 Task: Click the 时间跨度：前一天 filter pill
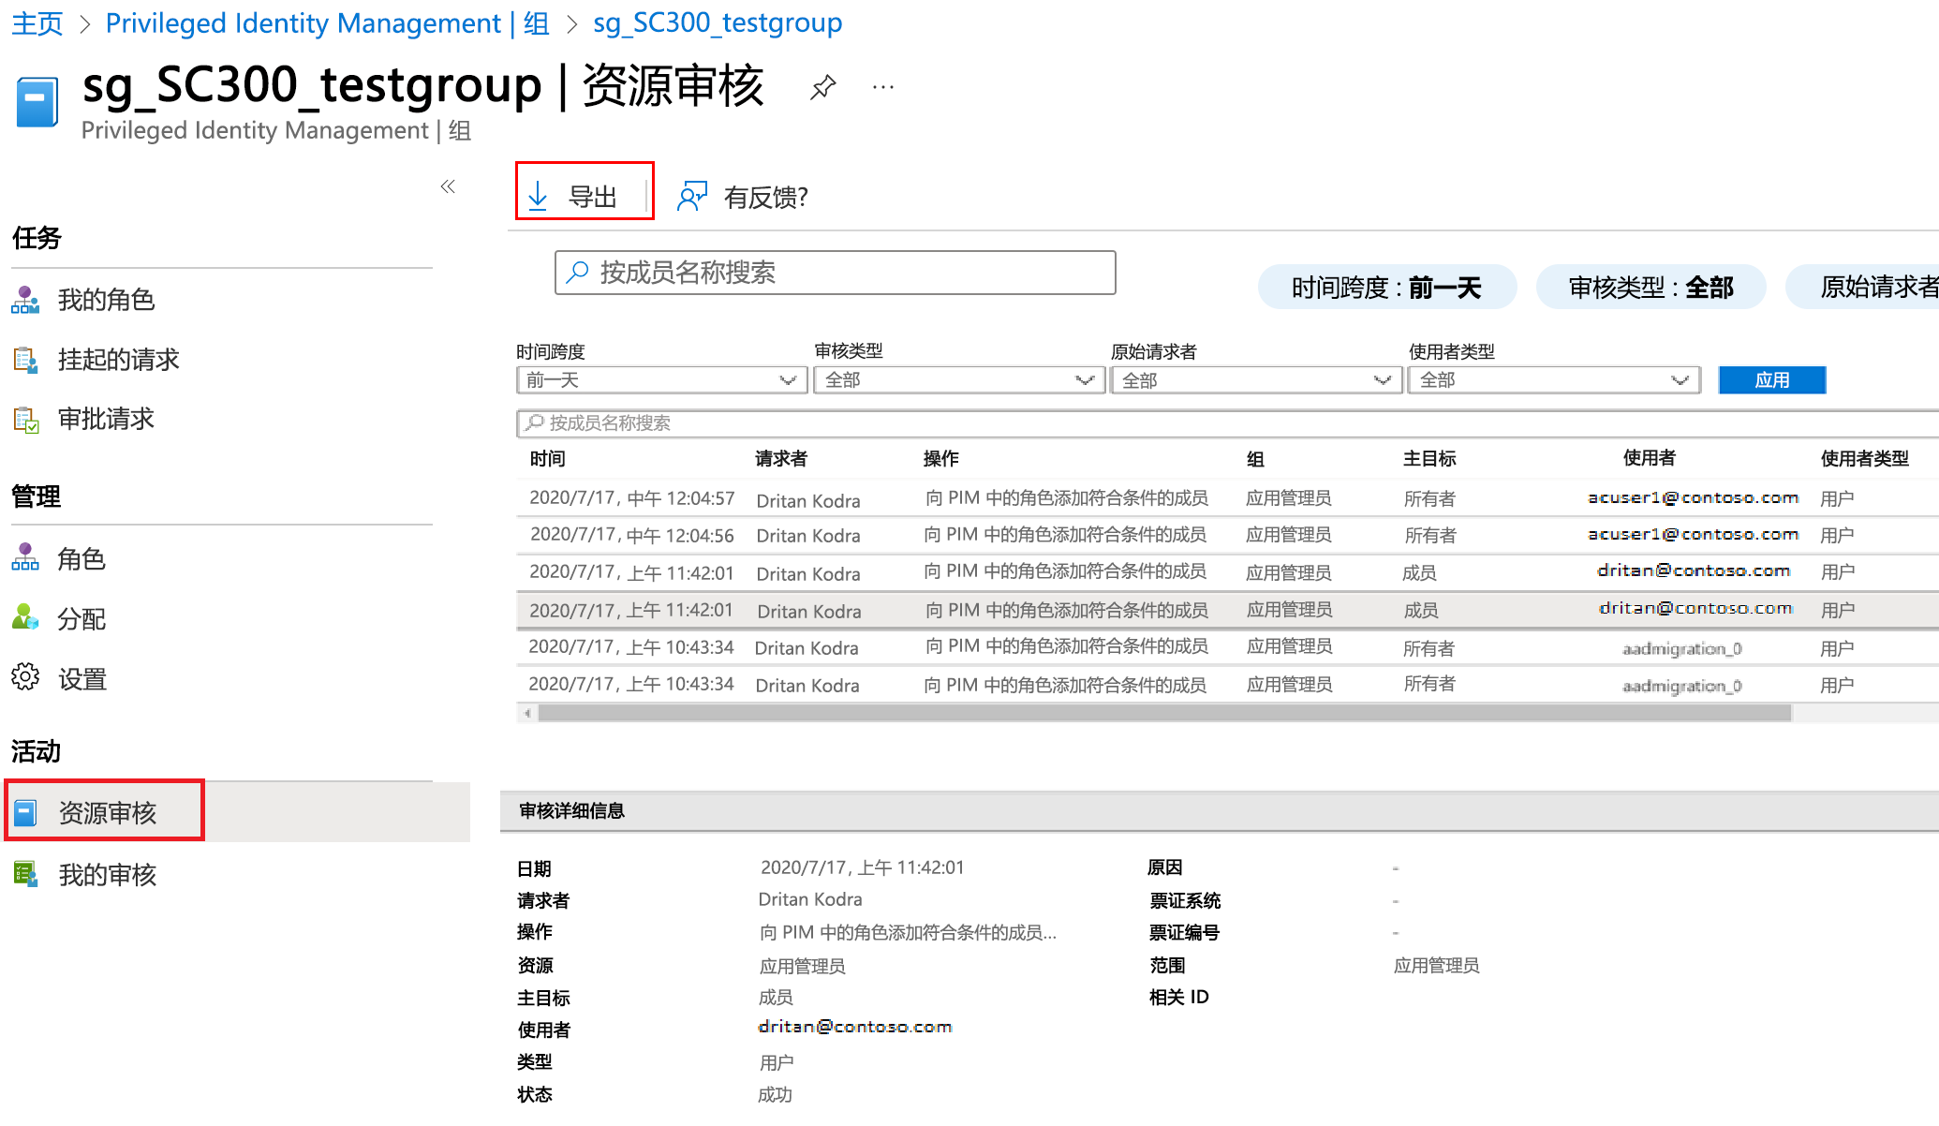pyautogui.click(x=1386, y=288)
